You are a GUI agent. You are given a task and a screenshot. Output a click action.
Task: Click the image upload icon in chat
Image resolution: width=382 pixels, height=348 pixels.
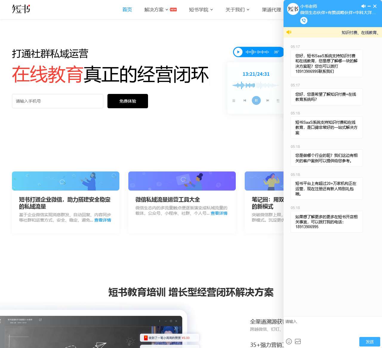(x=298, y=341)
